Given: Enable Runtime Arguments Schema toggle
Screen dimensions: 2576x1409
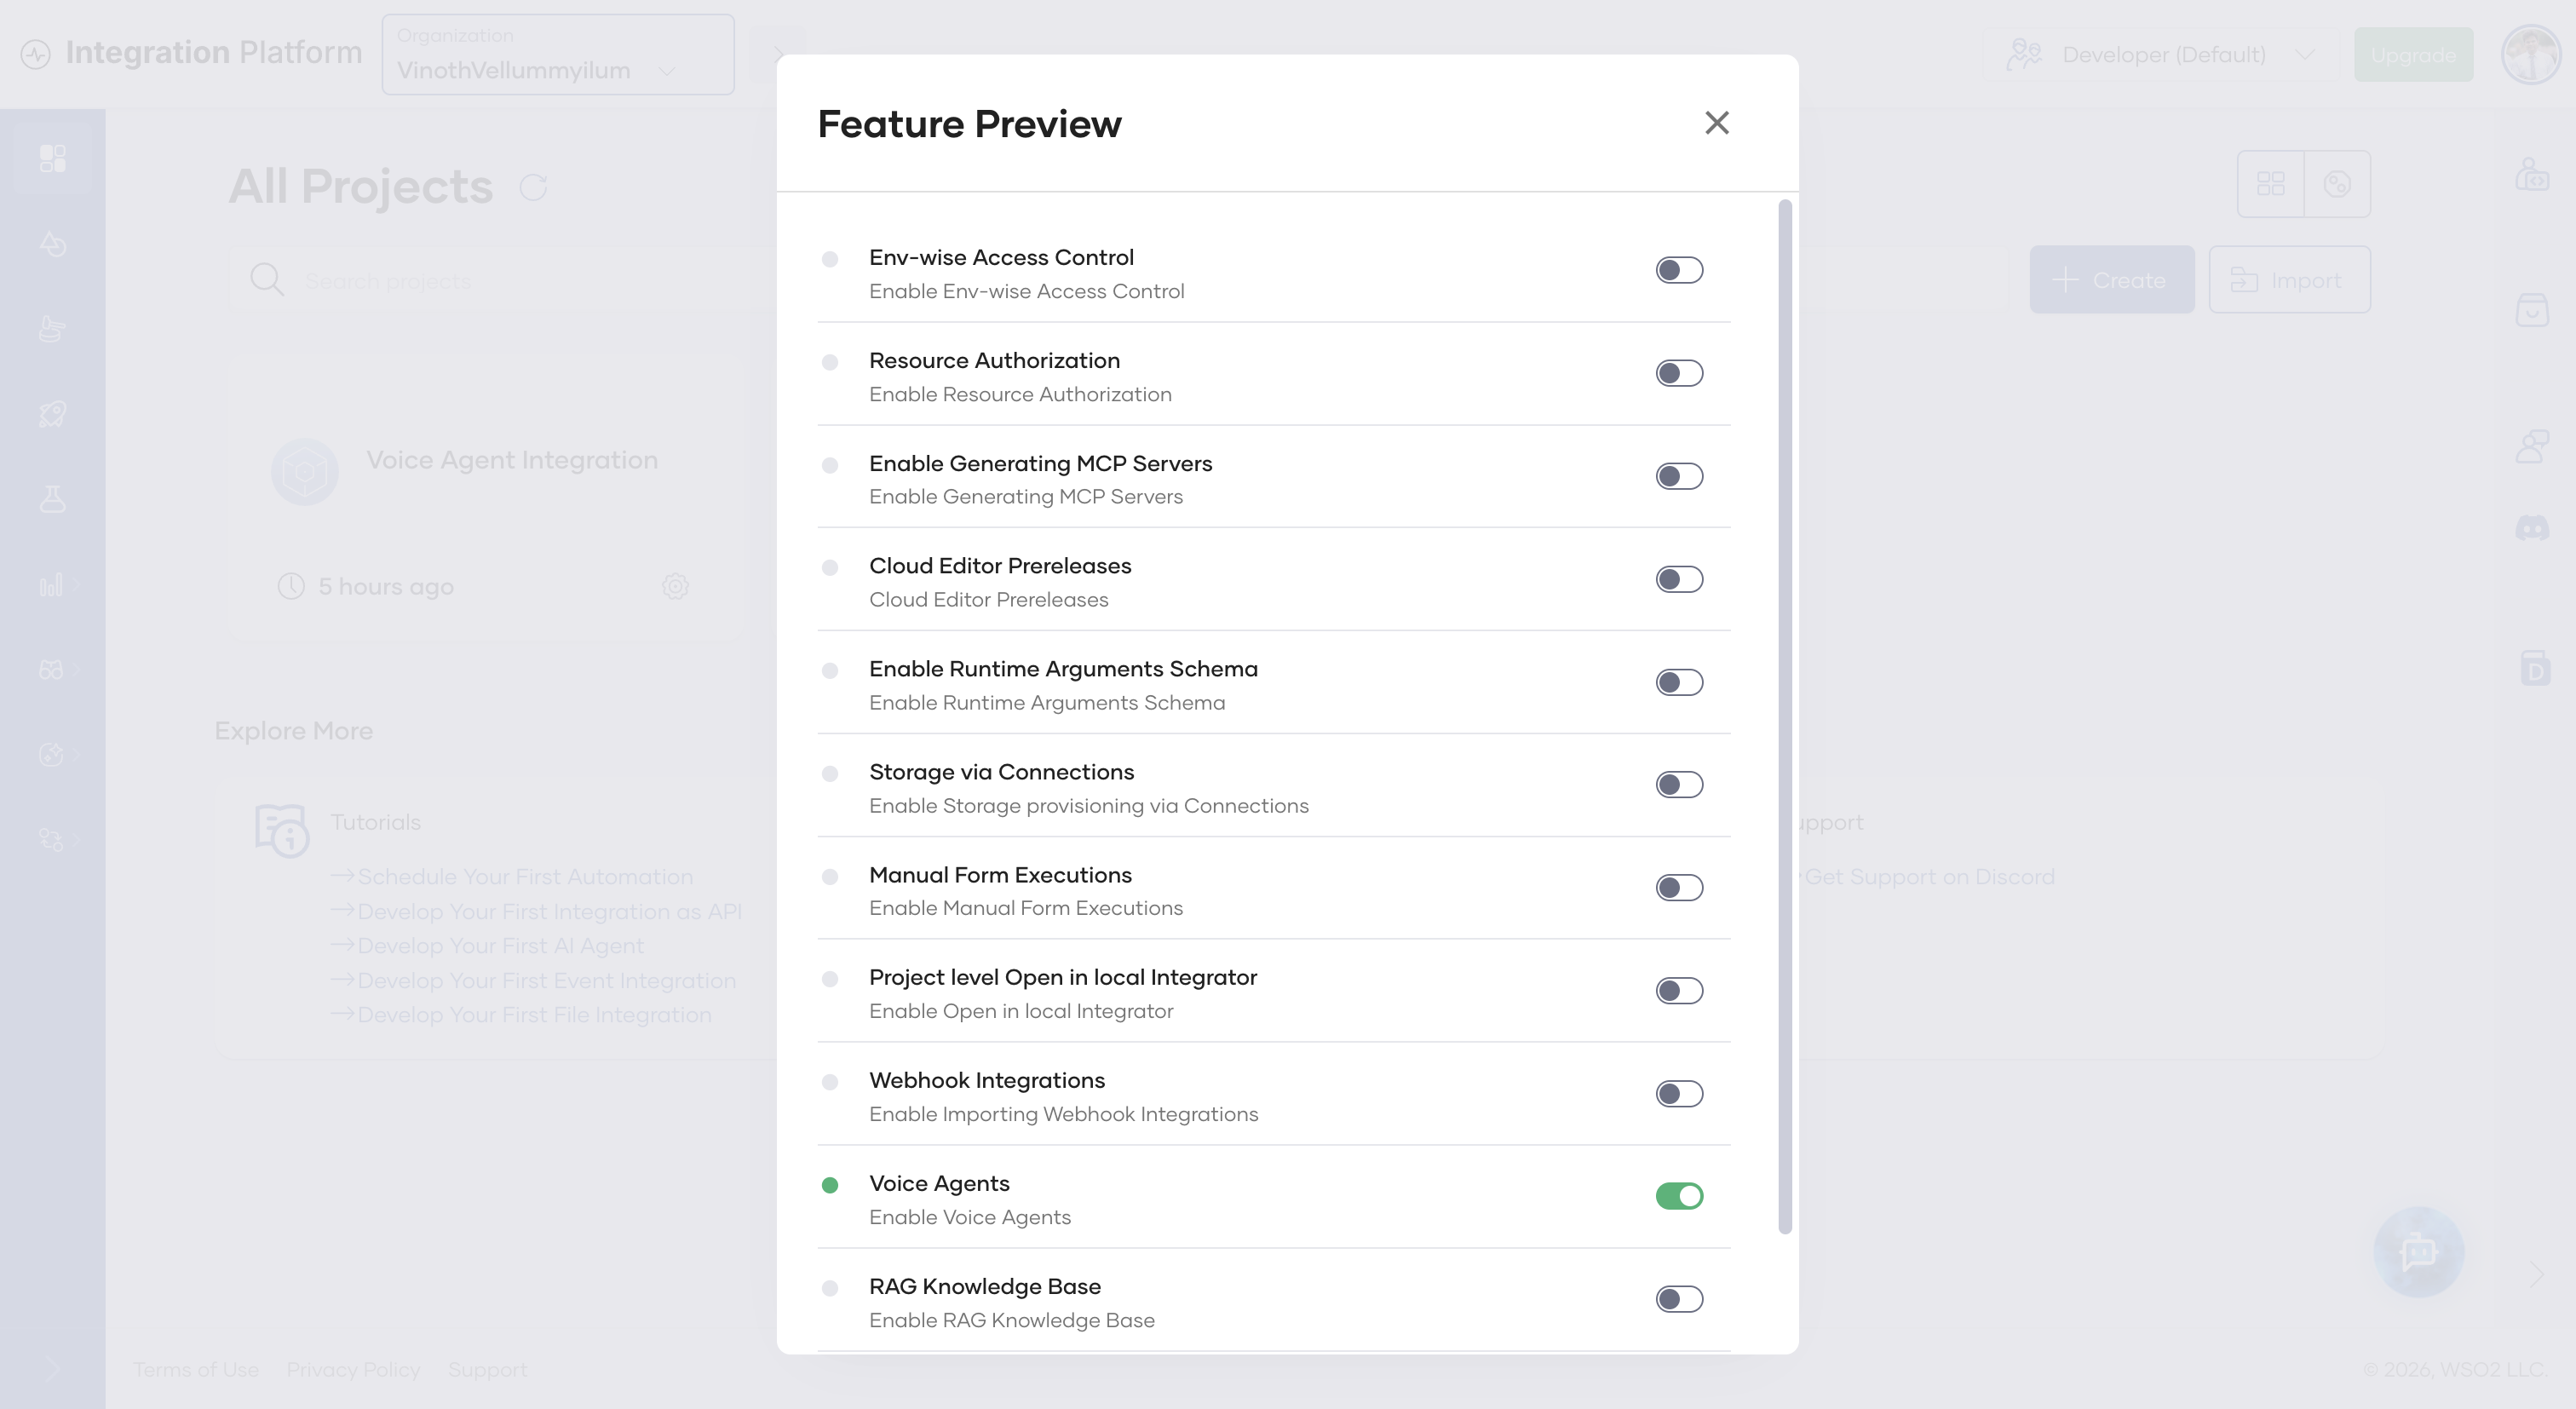Looking at the screenshot, I should 1679,682.
